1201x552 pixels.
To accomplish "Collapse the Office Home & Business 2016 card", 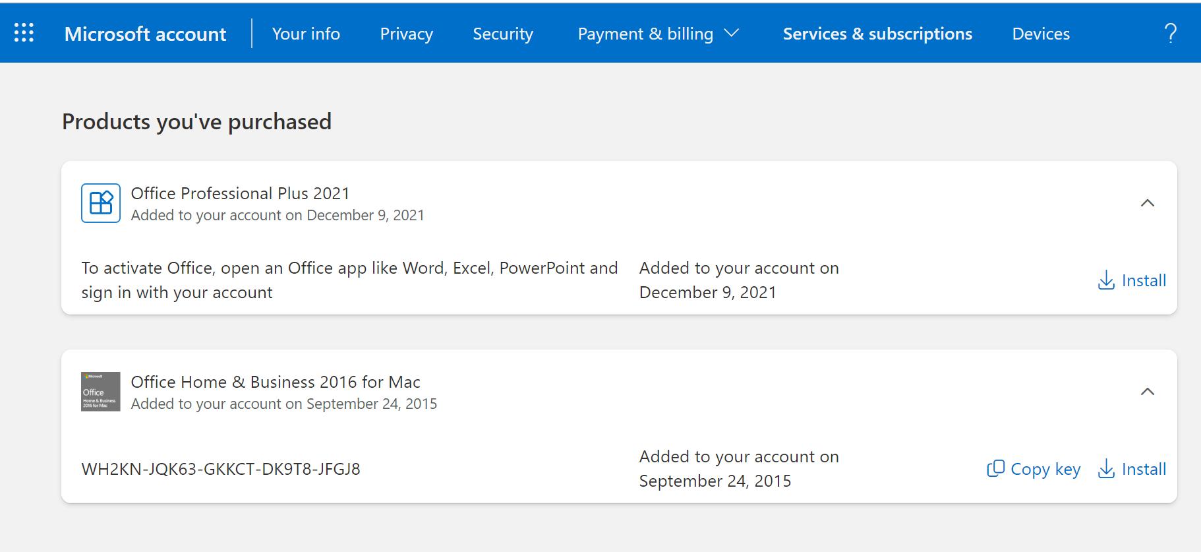I will pyautogui.click(x=1147, y=392).
